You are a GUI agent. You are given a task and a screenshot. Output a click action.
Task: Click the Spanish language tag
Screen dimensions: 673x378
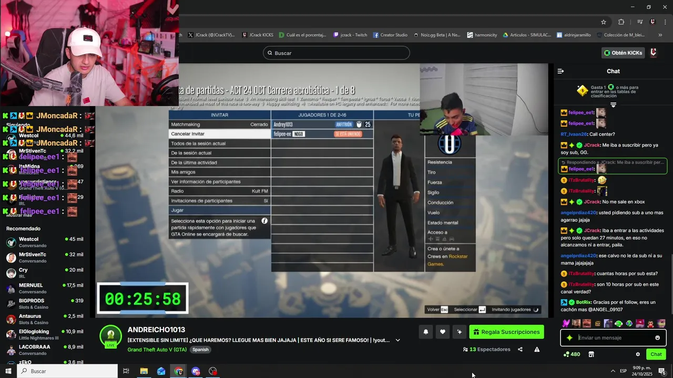(x=200, y=350)
